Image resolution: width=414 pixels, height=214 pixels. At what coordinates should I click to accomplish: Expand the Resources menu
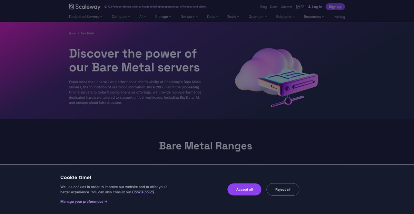click(x=314, y=17)
